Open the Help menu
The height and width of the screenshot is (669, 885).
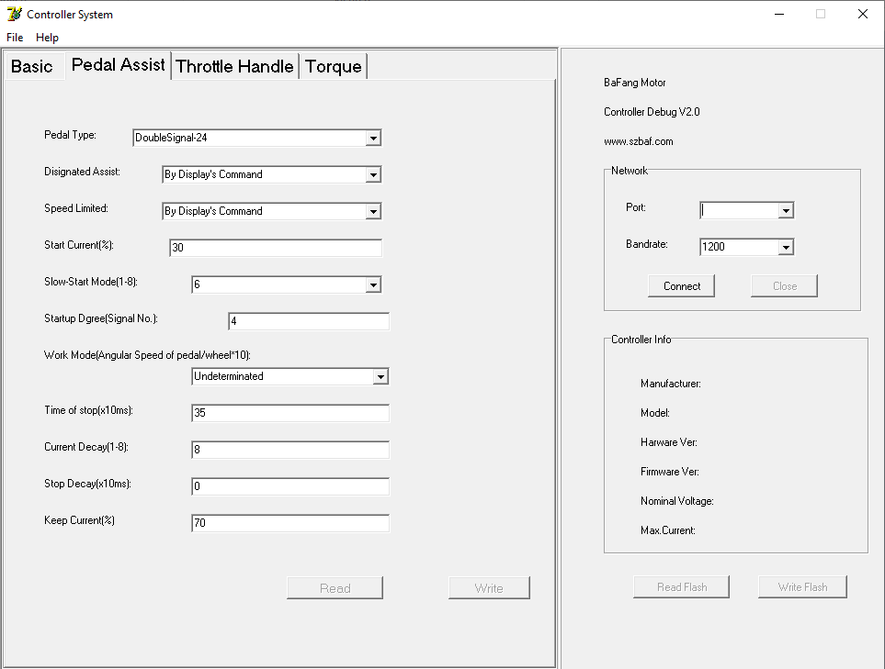coord(47,38)
